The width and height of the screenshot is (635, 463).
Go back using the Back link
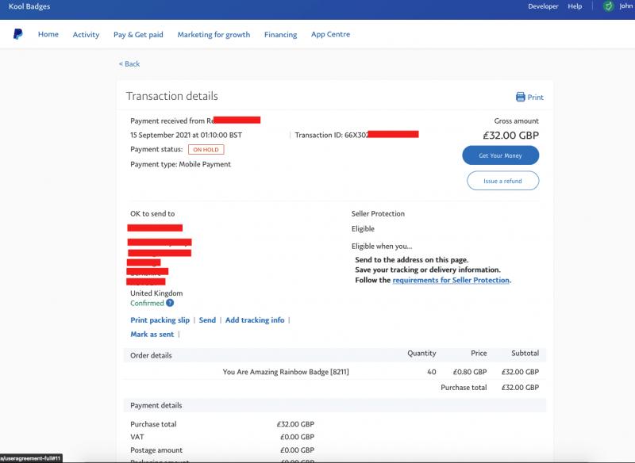(x=129, y=64)
